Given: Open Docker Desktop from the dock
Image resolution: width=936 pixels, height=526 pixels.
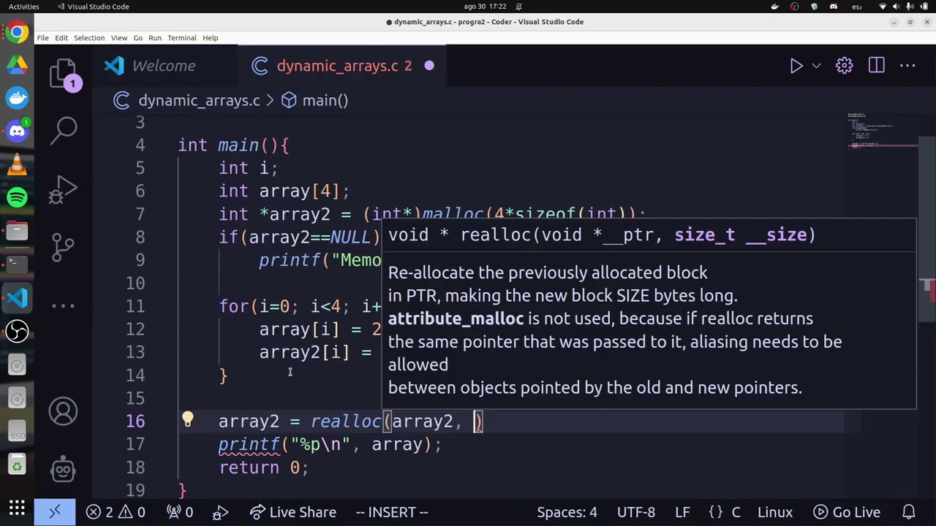Looking at the screenshot, I should 17,98.
